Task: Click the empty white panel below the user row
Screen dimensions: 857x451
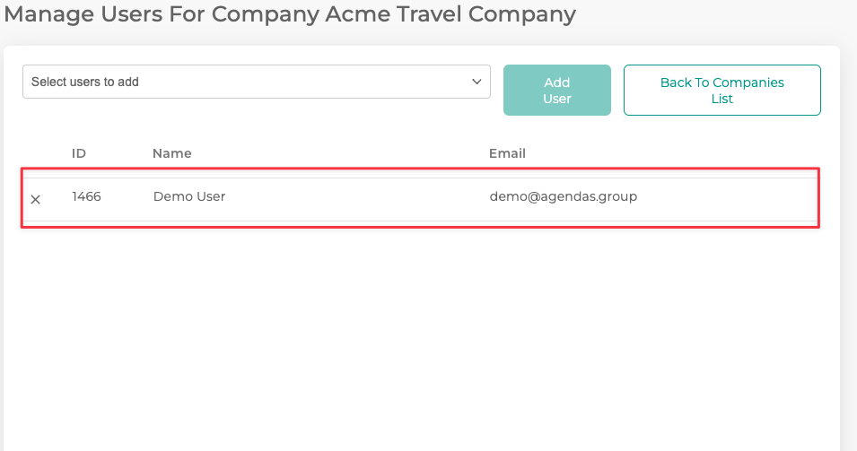Action: 420,341
